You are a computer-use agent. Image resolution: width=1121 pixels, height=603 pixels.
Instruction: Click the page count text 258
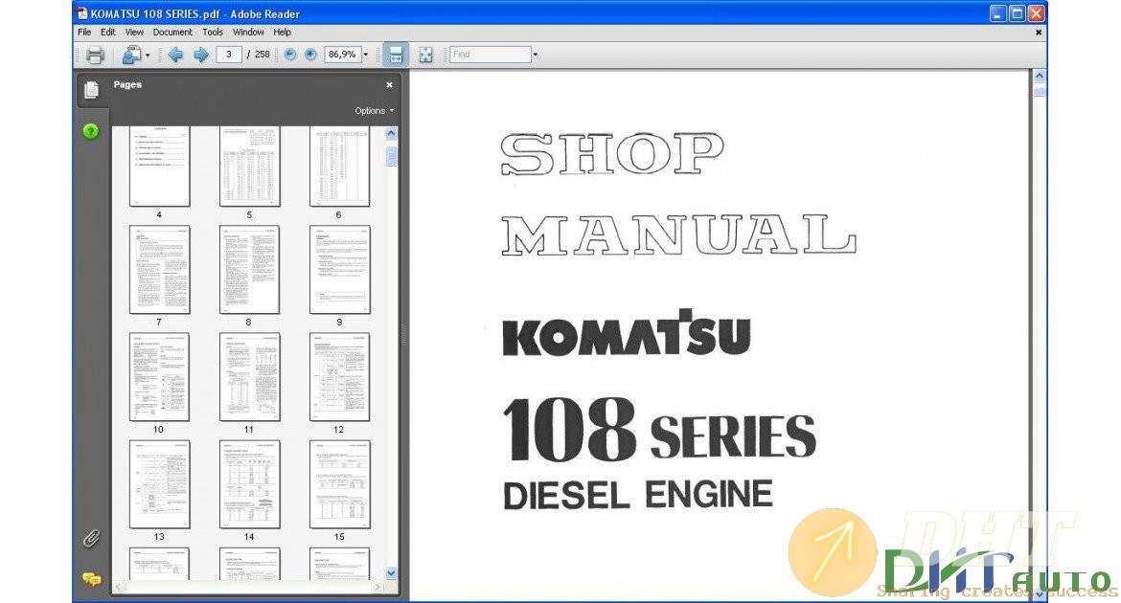click(263, 55)
